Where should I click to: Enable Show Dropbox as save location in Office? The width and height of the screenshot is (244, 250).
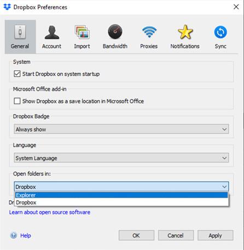tap(17, 101)
